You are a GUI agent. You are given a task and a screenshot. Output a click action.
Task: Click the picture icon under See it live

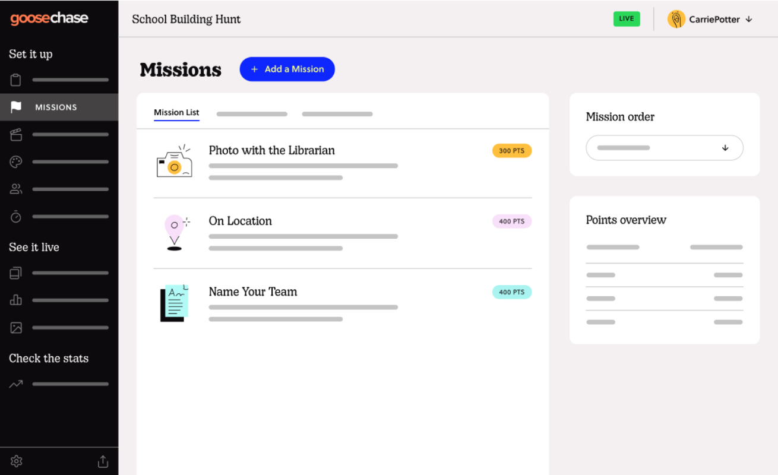[x=16, y=327]
